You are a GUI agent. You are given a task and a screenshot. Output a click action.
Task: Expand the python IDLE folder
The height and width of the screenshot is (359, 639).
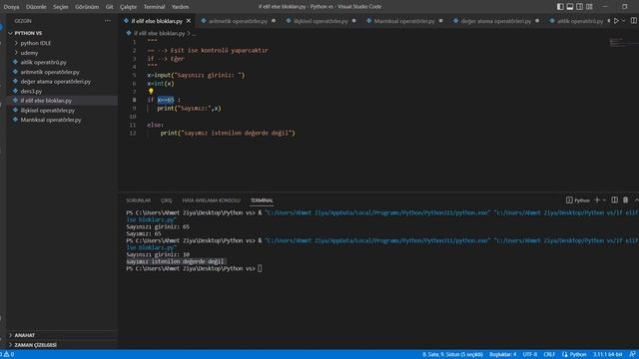[61, 43]
